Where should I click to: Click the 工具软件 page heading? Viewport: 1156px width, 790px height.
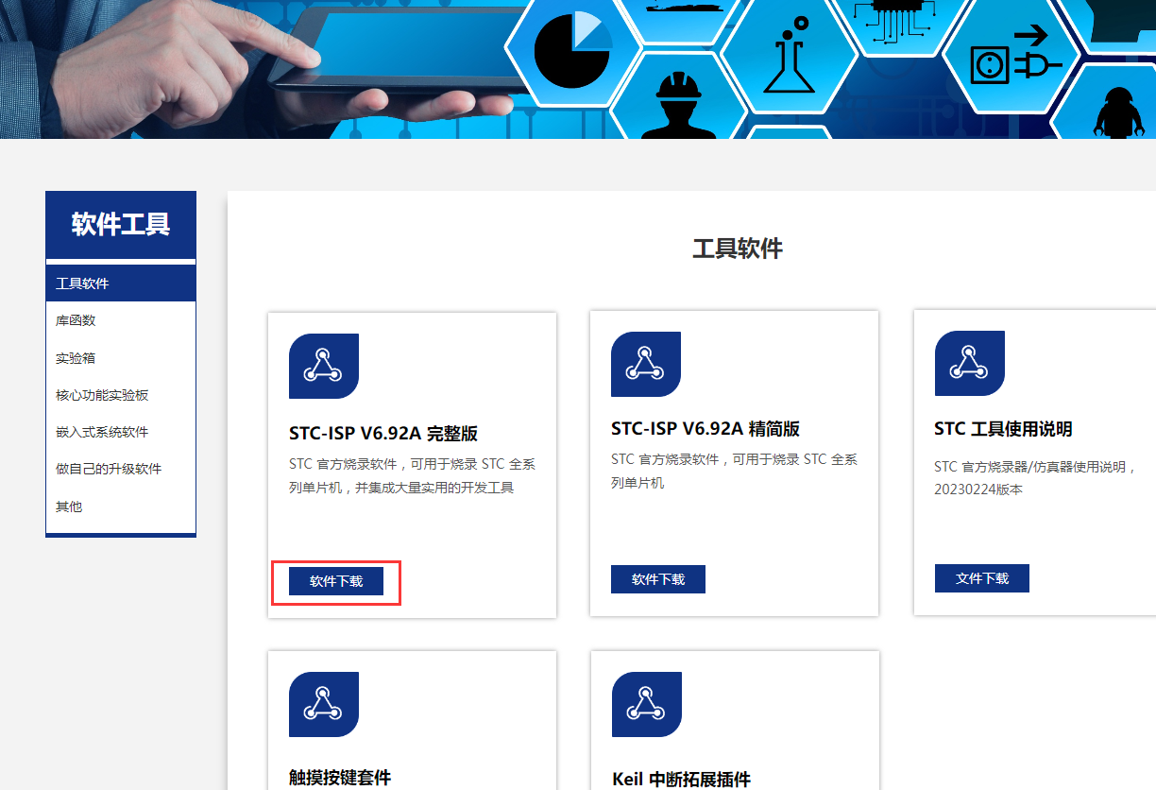pos(738,249)
